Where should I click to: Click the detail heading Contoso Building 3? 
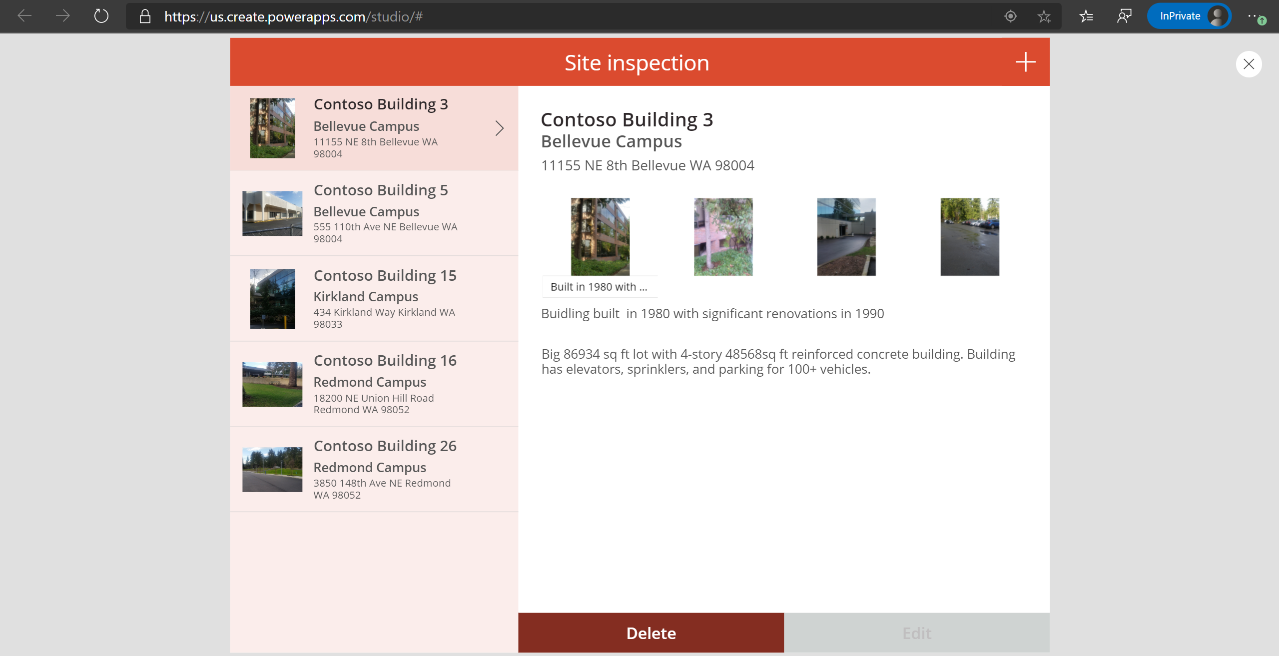pos(627,119)
